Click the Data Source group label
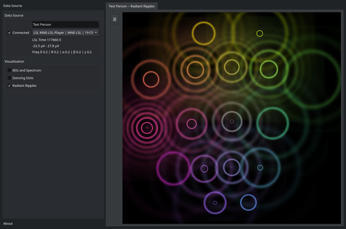Image resolution: width=346 pixels, height=229 pixels. pyautogui.click(x=14, y=15)
